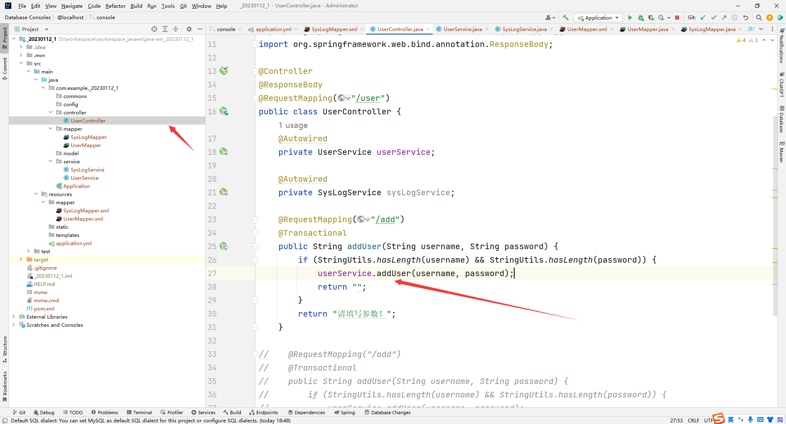Open the user account dropdown in toolbar

pos(550,18)
